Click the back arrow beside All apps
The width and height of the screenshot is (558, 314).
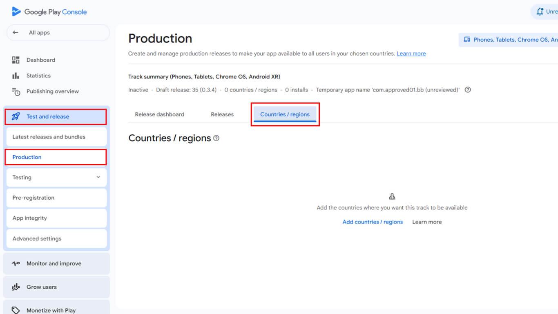click(x=16, y=33)
